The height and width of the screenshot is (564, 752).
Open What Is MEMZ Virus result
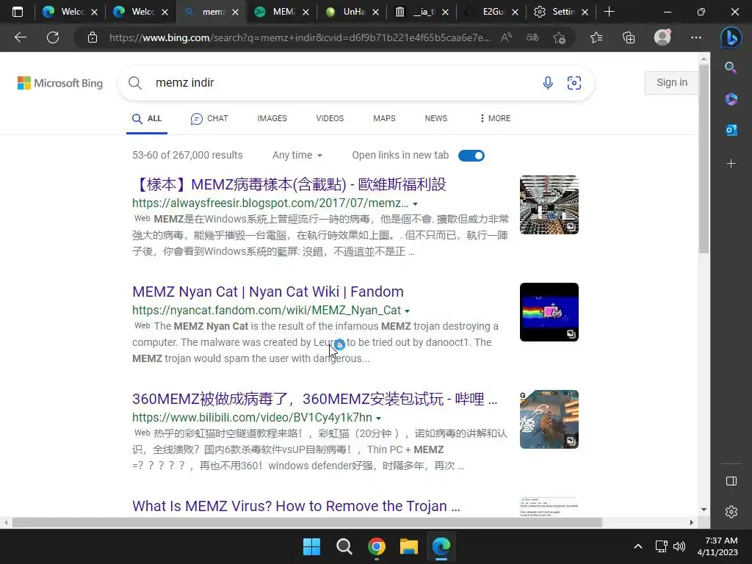[x=296, y=506]
